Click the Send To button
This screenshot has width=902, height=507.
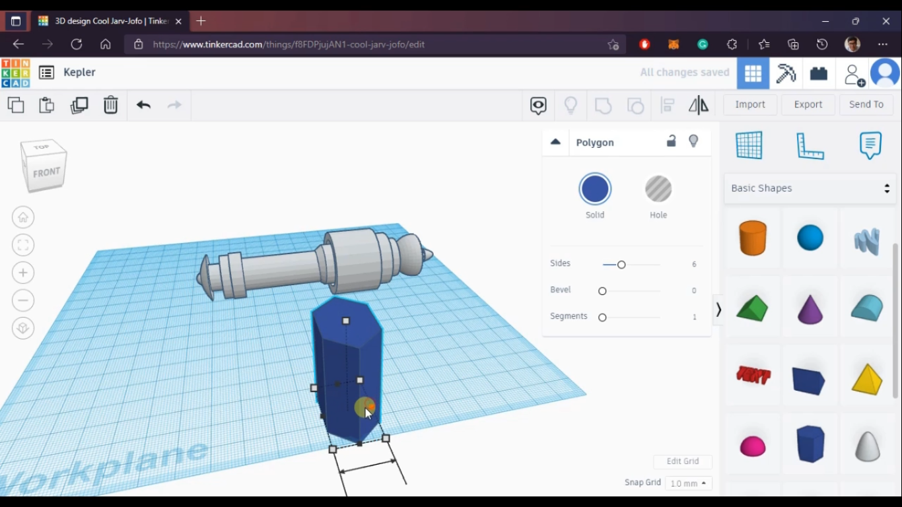click(866, 104)
